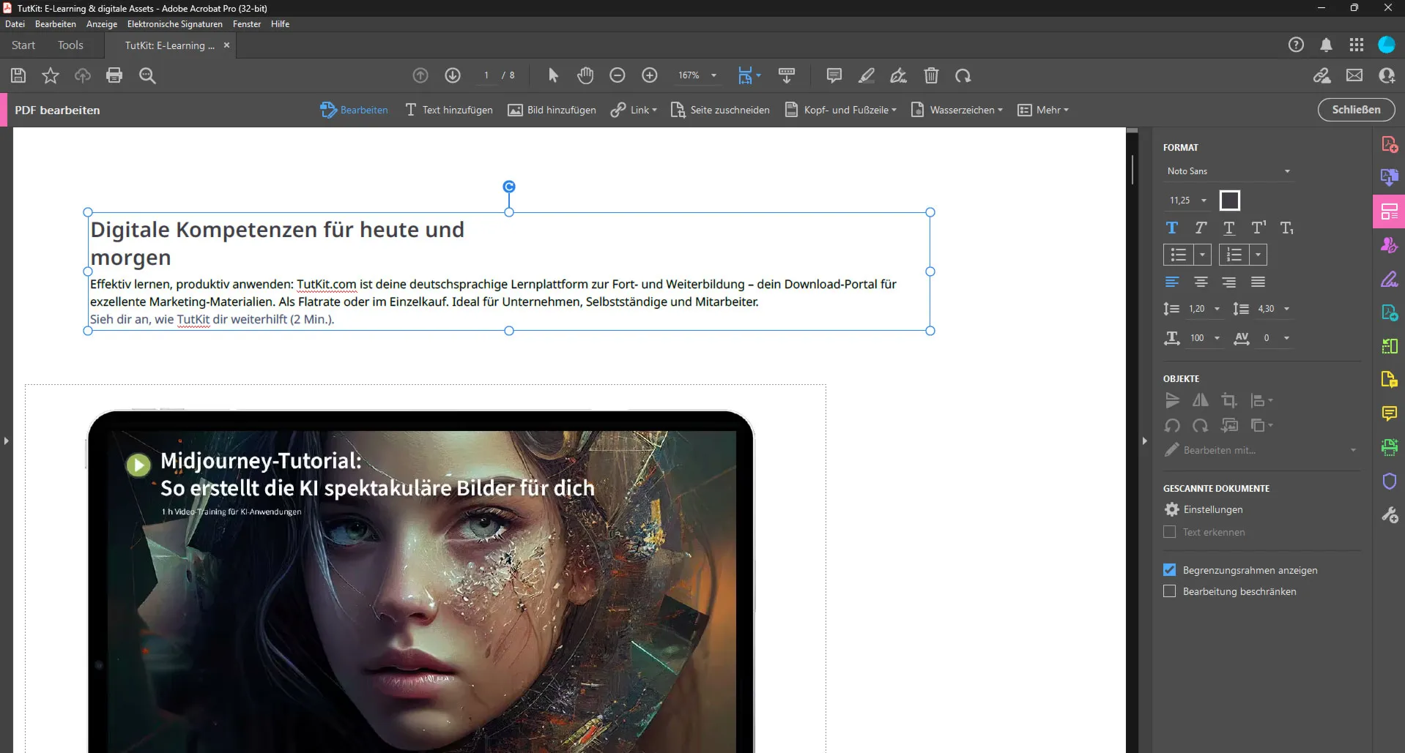Uncheck Begrenzungsrahmen anzeigen
Viewport: 1405px width, 753px height.
(x=1170, y=570)
